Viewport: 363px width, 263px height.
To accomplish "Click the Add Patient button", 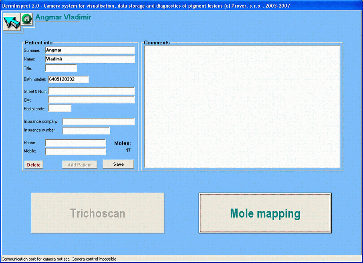I will 80,165.
